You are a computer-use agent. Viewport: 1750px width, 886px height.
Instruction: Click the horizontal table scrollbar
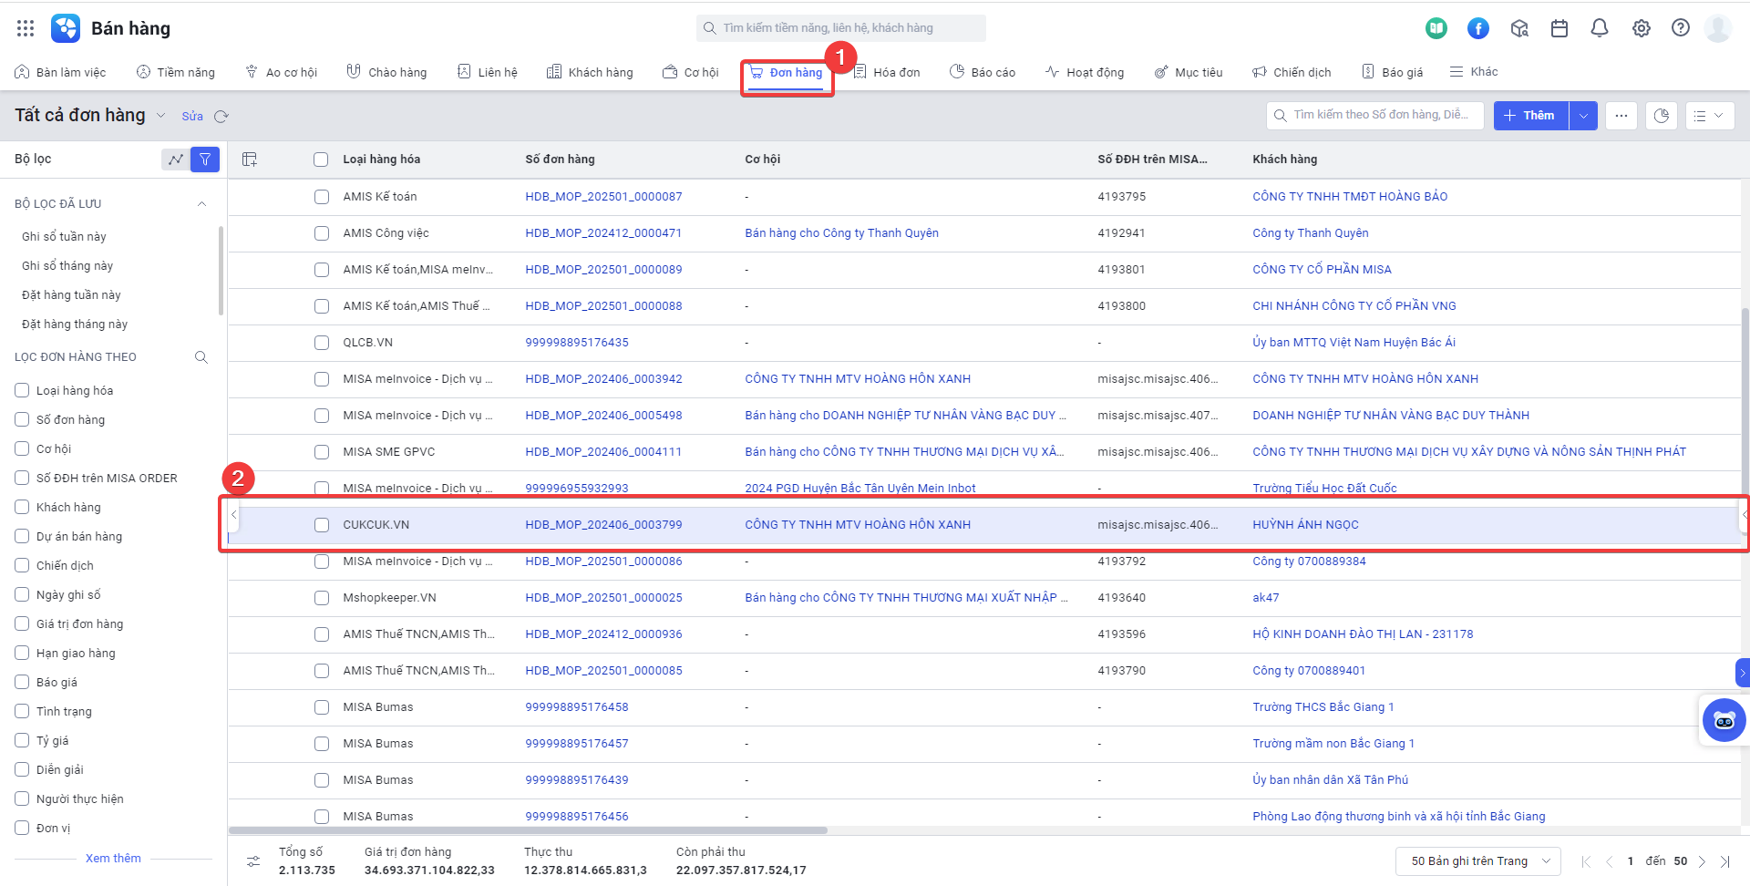click(x=528, y=830)
